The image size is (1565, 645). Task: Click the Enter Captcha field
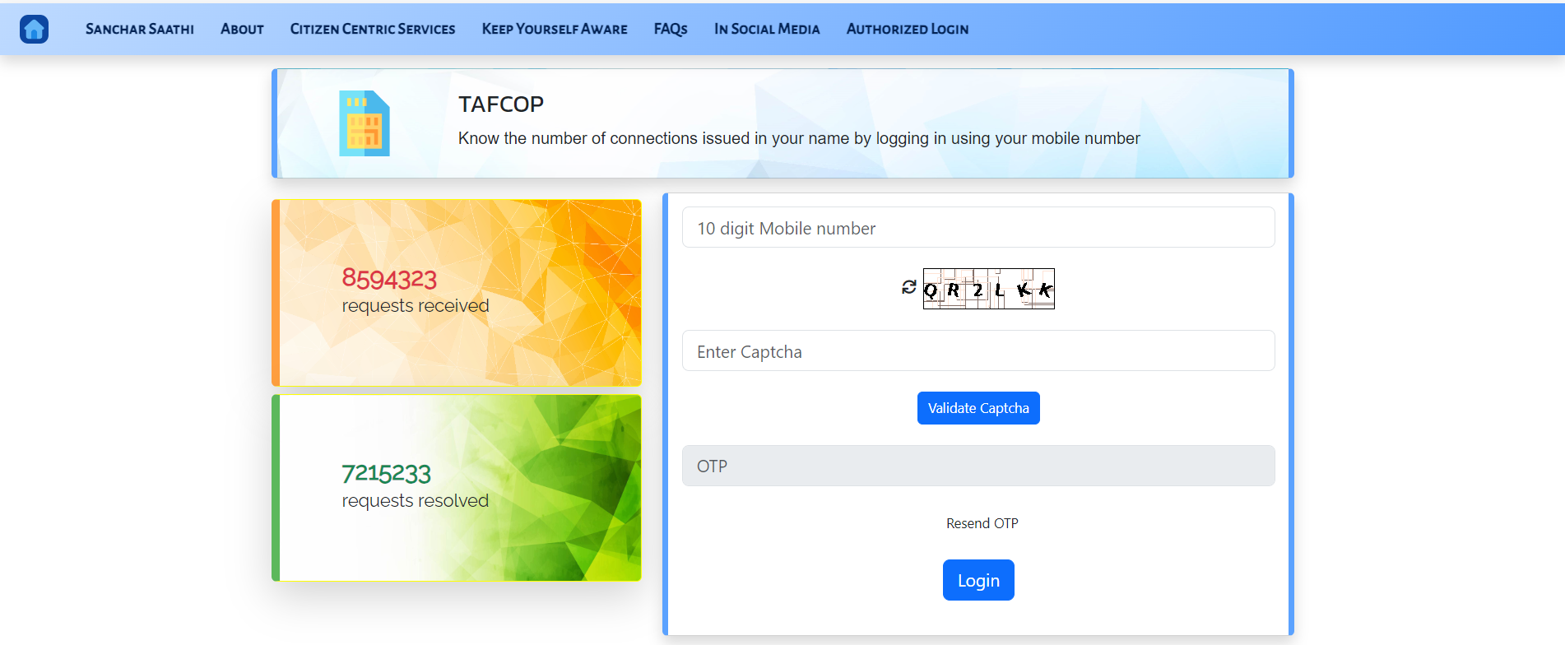click(x=978, y=351)
